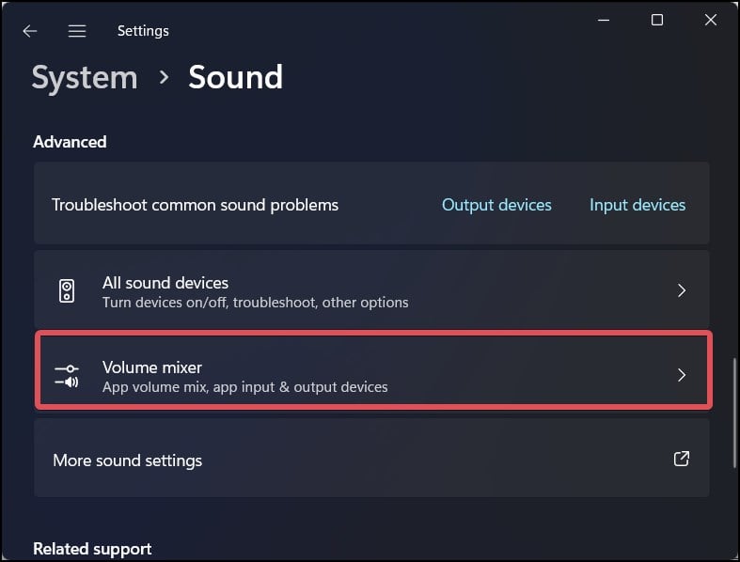This screenshot has height=562, width=740.
Task: Click the Volume mixer slider icon
Action: tap(67, 376)
